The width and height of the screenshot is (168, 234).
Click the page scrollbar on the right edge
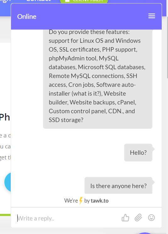tap(167, 47)
